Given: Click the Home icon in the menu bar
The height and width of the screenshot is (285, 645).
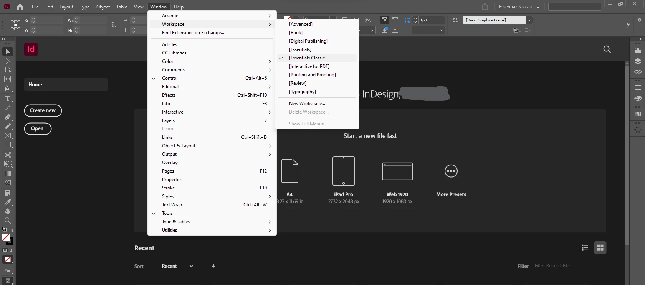Looking at the screenshot, I should (20, 7).
